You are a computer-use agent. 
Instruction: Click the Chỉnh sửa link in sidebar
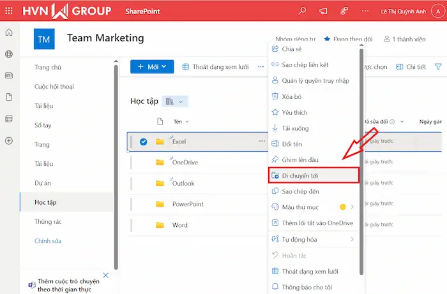(x=48, y=241)
